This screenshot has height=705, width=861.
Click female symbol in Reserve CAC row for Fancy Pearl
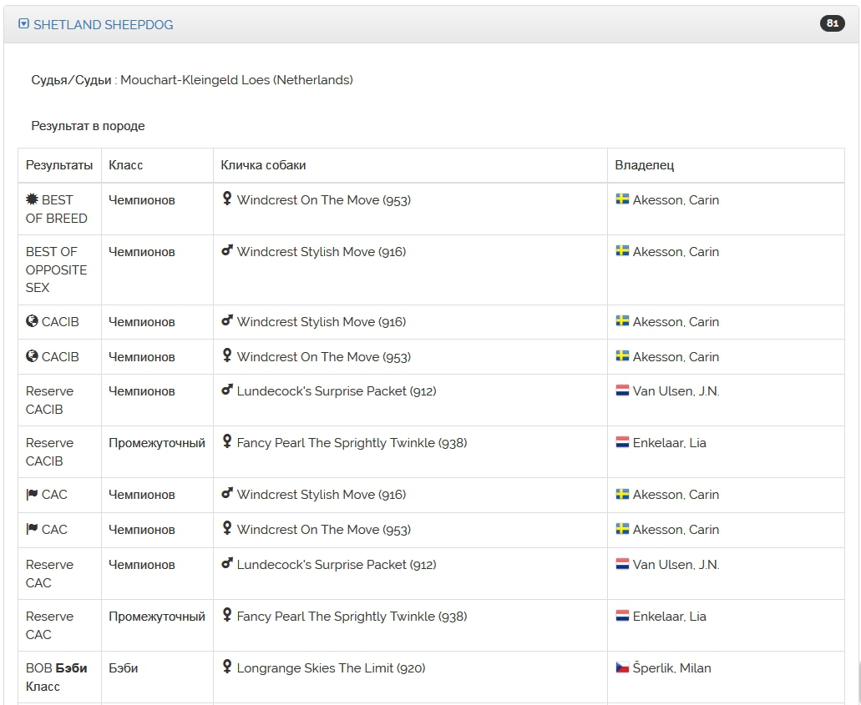227,615
